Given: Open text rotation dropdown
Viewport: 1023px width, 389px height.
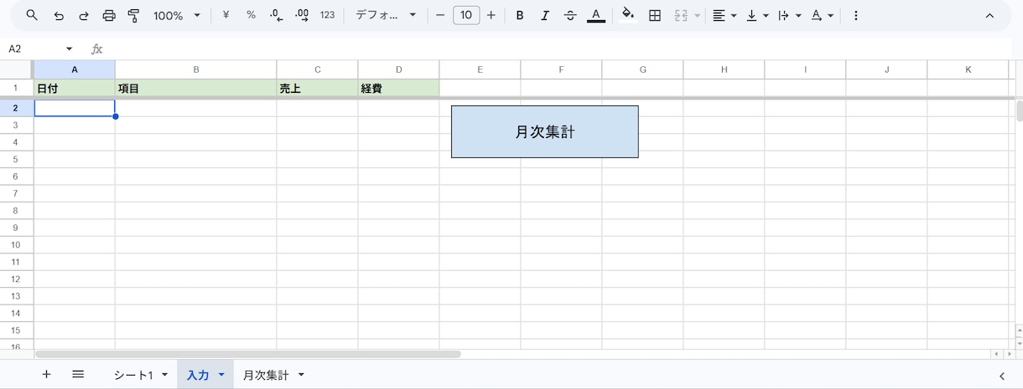Looking at the screenshot, I should 823,15.
